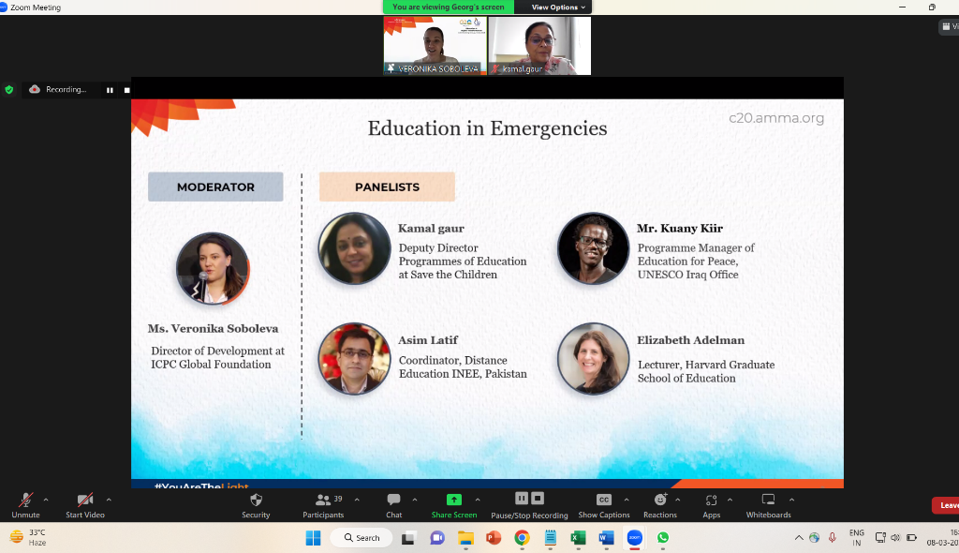Viewport: 959px width, 553px height.
Task: Show Captions CC button
Action: click(x=604, y=505)
